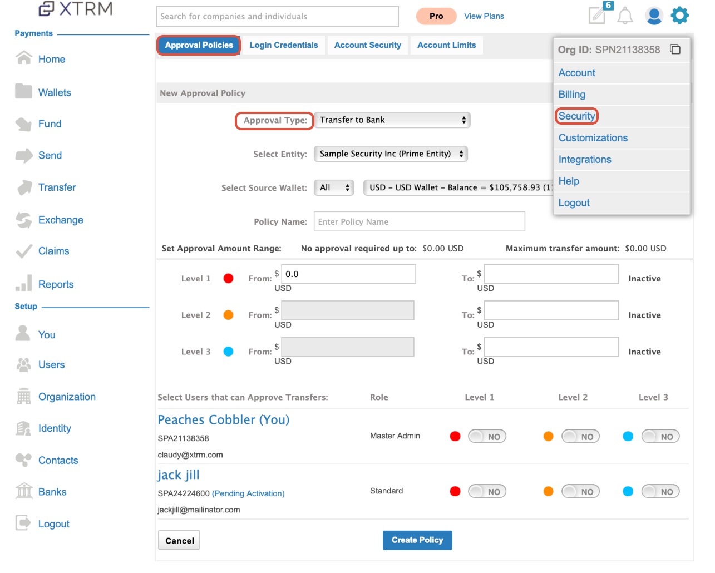Screen dimensions: 715x573
Task: Select the Transfer icon in sidebar
Action: pos(24,187)
